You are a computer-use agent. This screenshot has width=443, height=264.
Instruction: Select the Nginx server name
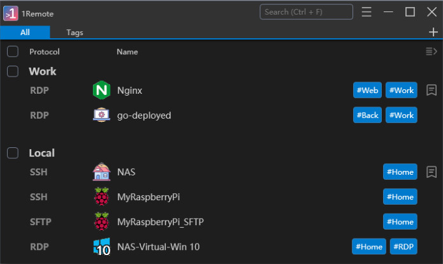129,91
